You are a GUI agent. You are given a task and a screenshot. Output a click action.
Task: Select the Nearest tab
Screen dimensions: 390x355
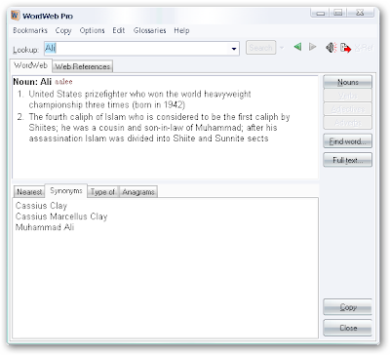pos(29,192)
